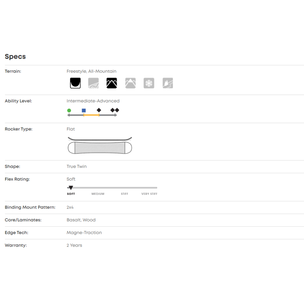Click the MEDIUM flex label
The image size is (304, 304).
coord(98,194)
